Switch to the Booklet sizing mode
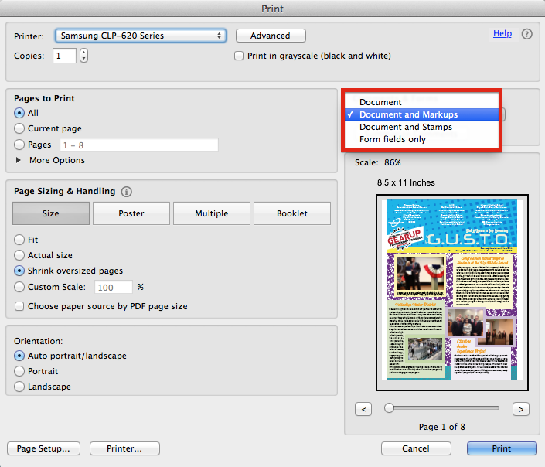The image size is (545, 467). tap(291, 213)
